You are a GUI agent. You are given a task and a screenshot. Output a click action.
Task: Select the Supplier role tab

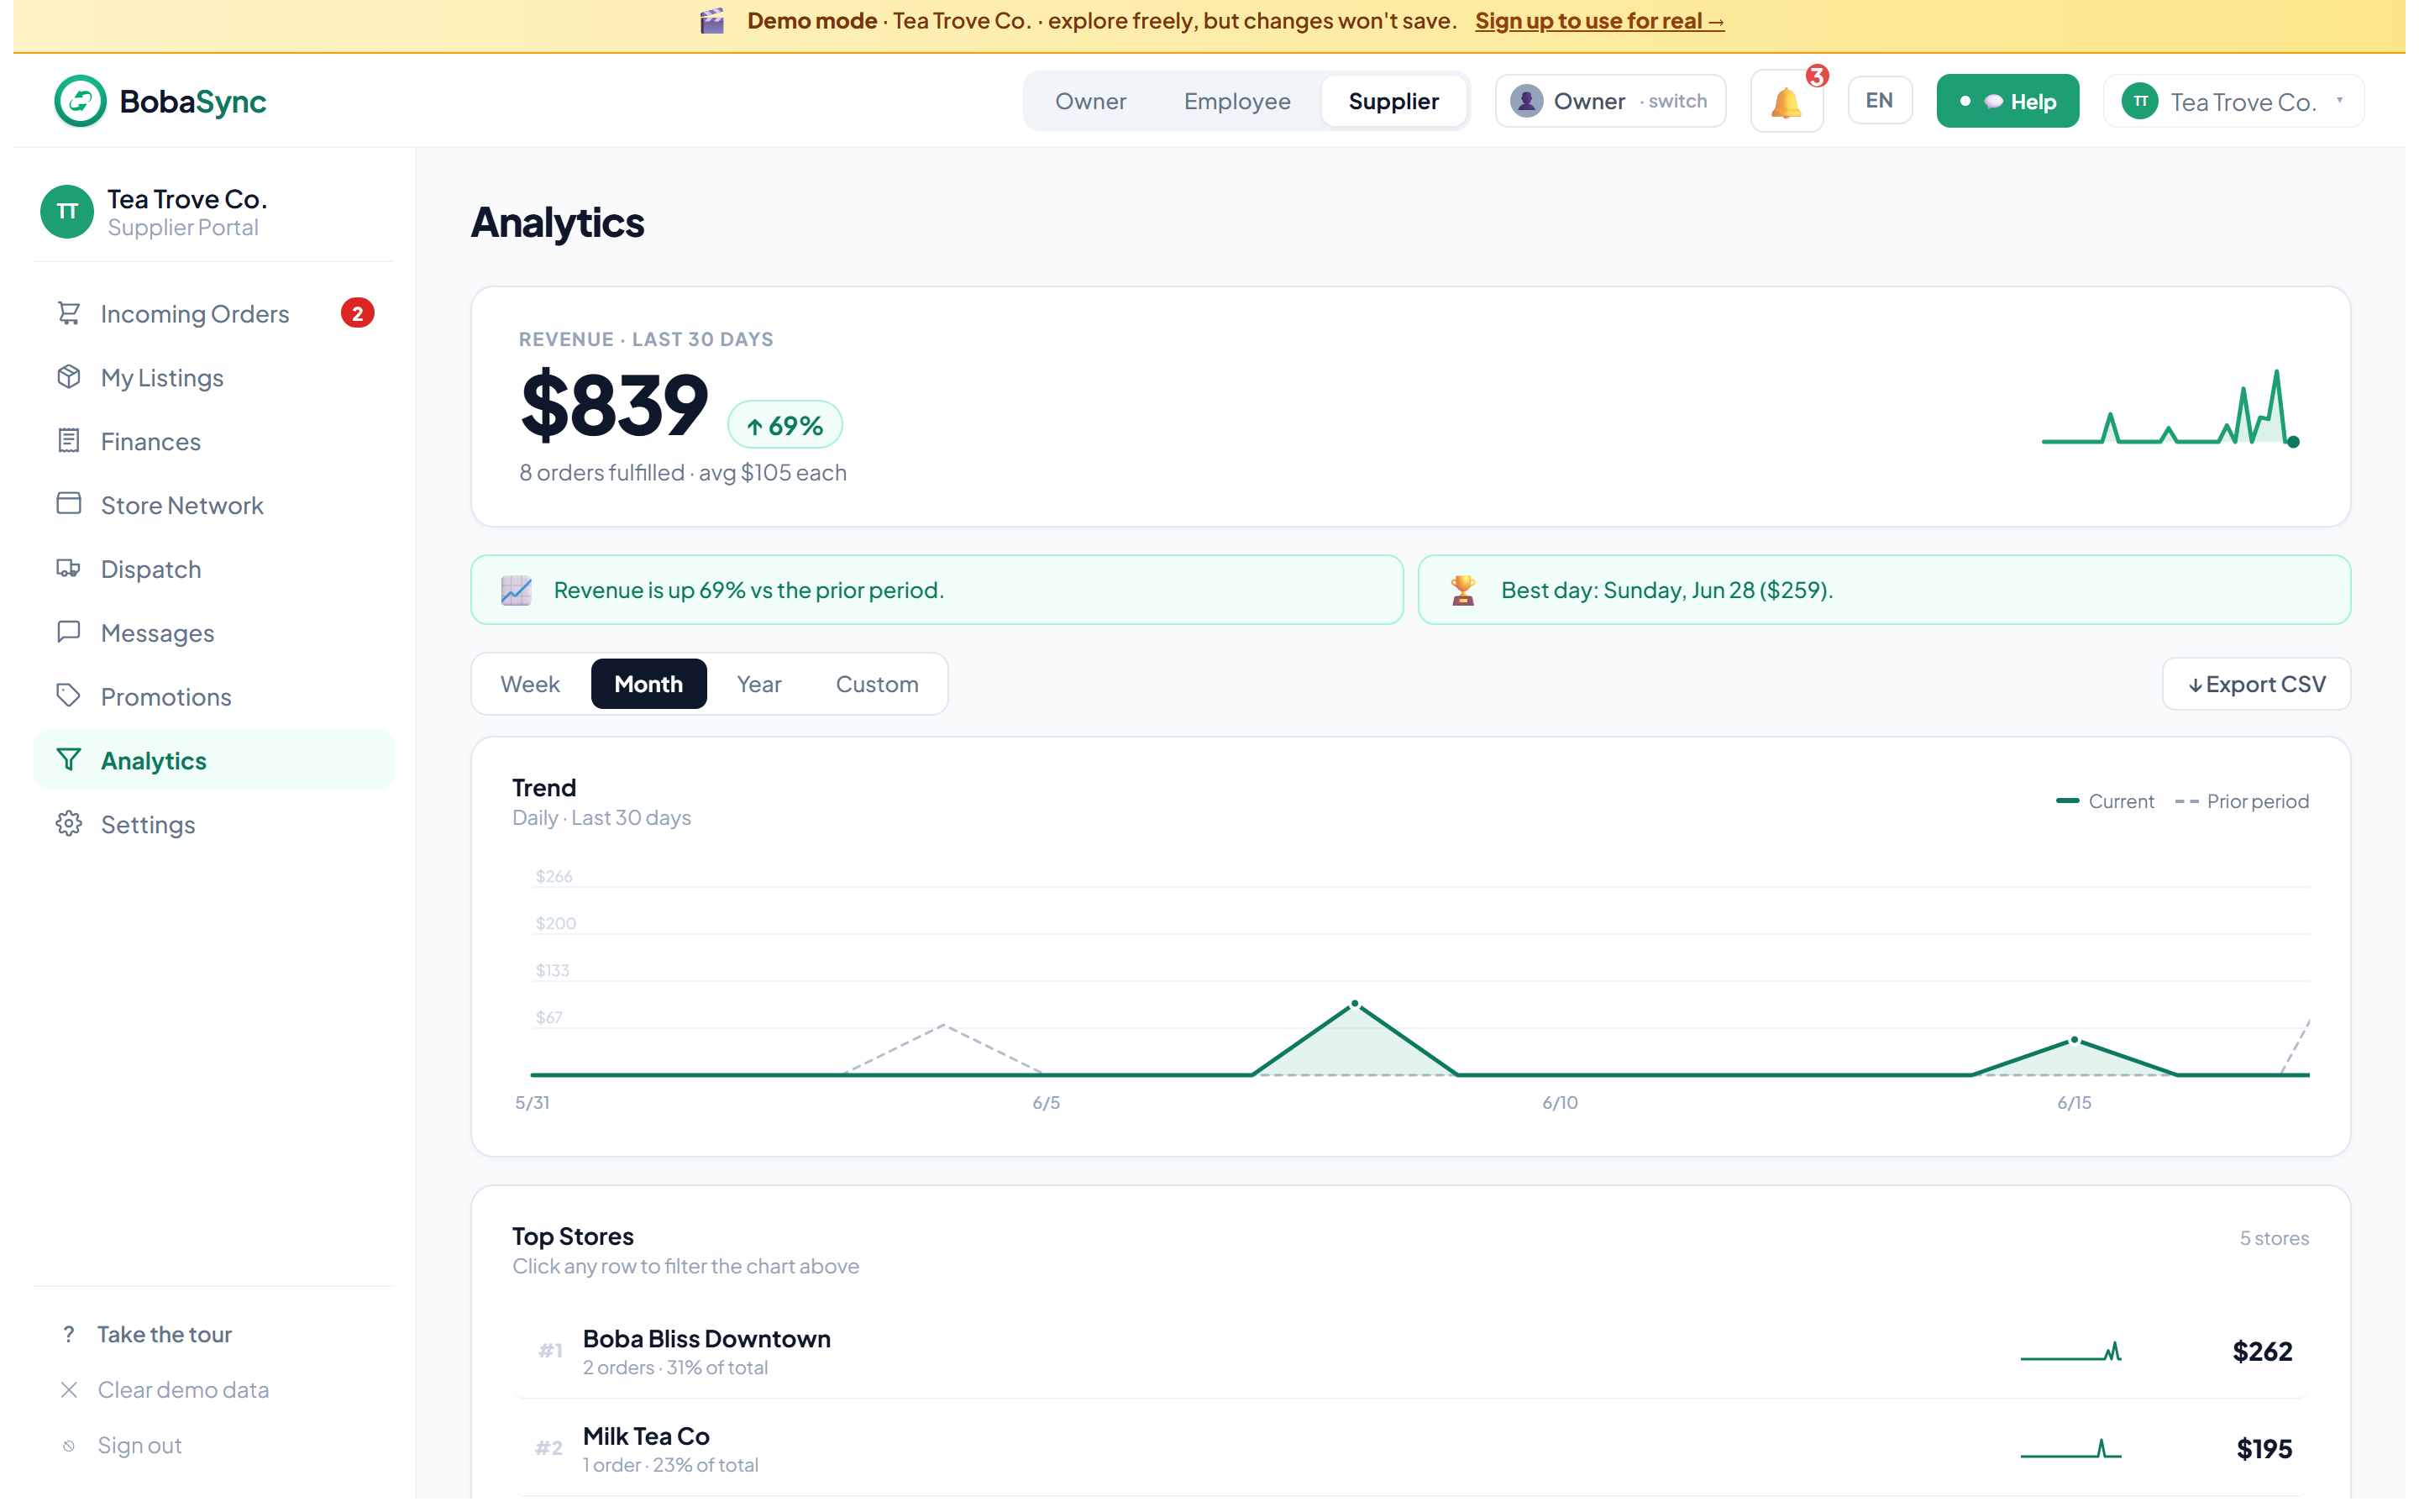[x=1393, y=101]
